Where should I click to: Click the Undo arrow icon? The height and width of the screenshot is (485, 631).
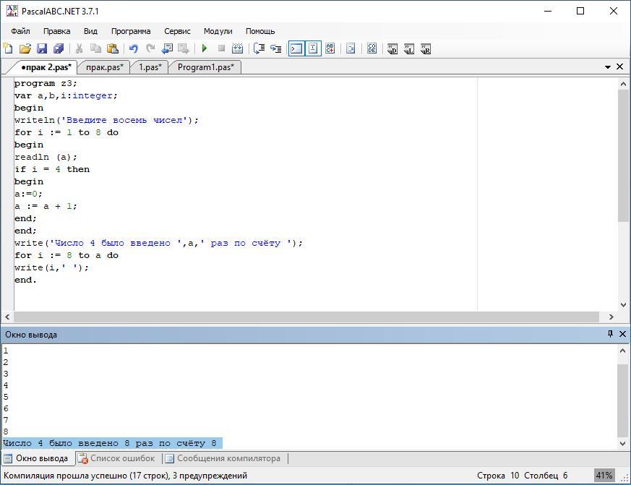133,48
